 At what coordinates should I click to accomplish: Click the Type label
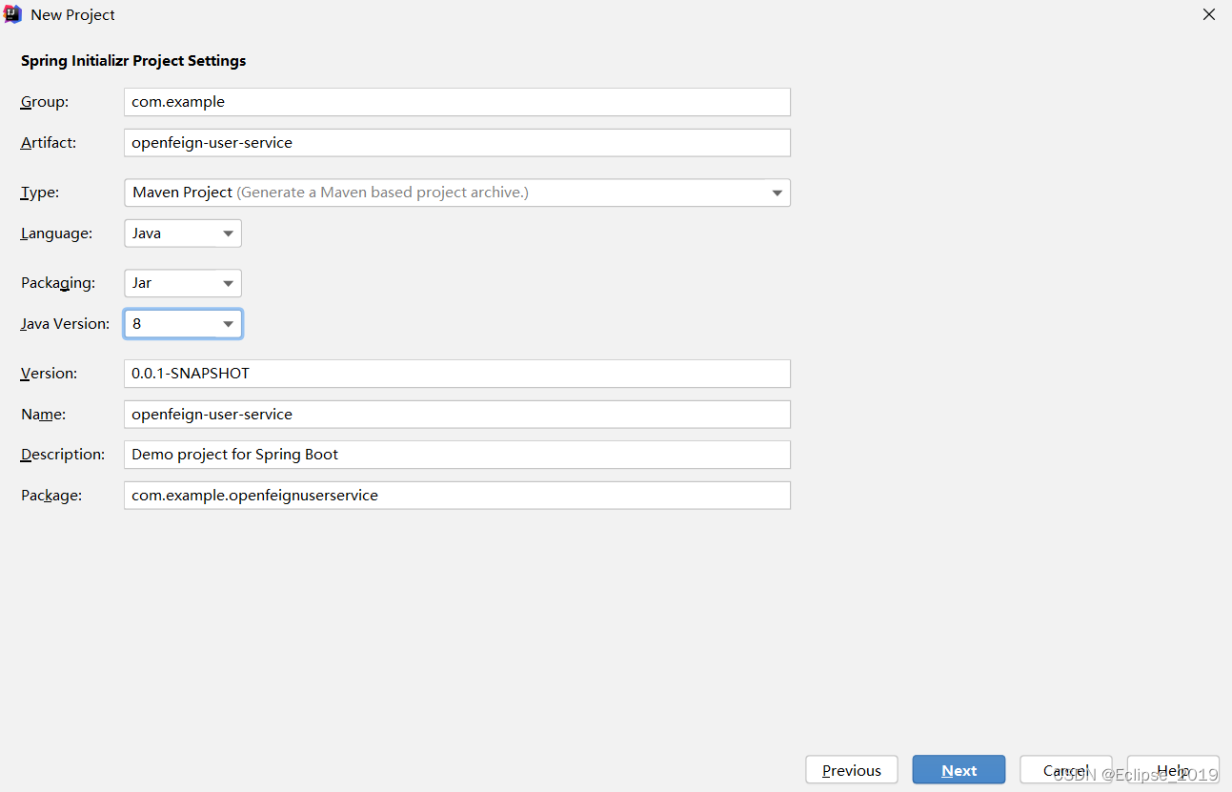[x=40, y=193]
